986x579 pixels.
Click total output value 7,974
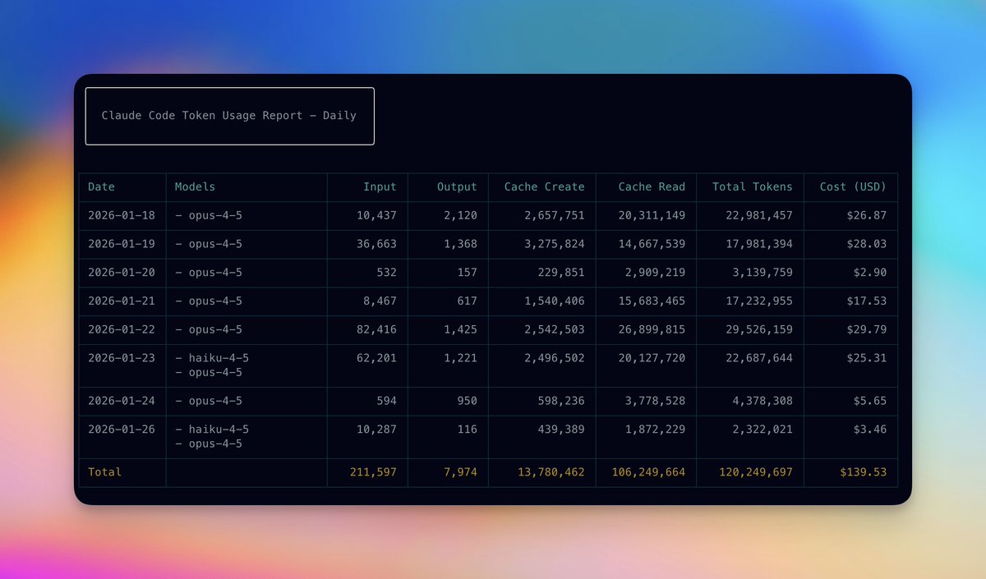[460, 472]
